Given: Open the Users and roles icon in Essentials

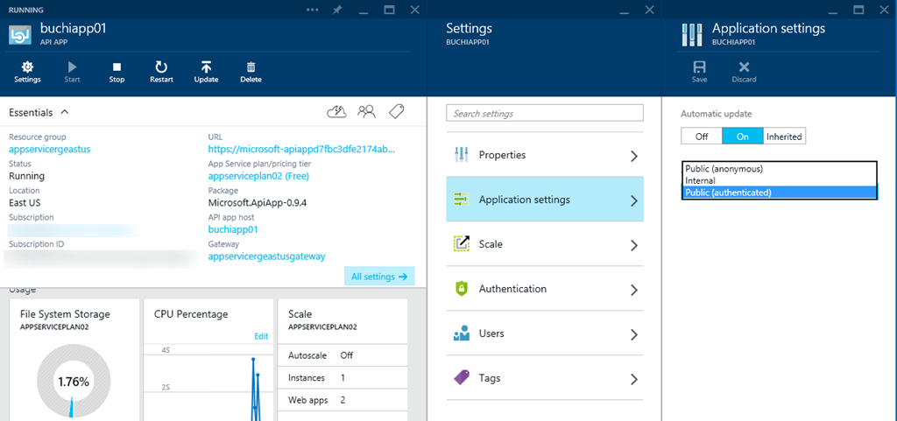Looking at the screenshot, I should [367, 111].
